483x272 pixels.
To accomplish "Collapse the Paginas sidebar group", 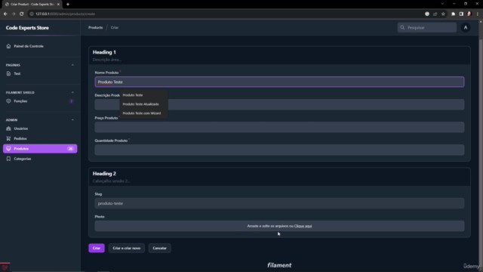I will (x=72, y=65).
